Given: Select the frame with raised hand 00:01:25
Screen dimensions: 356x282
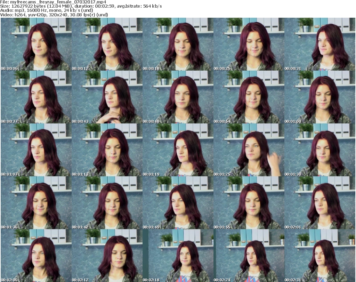Looking at the screenshot, I should [x=249, y=150].
